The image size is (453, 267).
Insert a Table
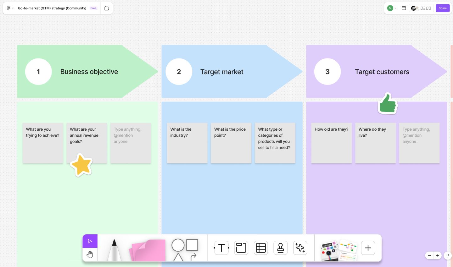pos(261,248)
